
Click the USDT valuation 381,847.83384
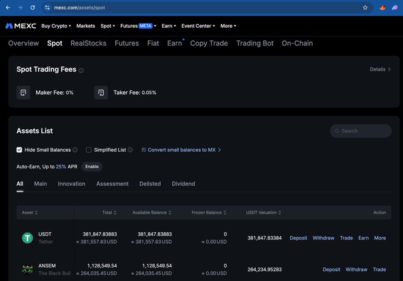(x=265, y=238)
